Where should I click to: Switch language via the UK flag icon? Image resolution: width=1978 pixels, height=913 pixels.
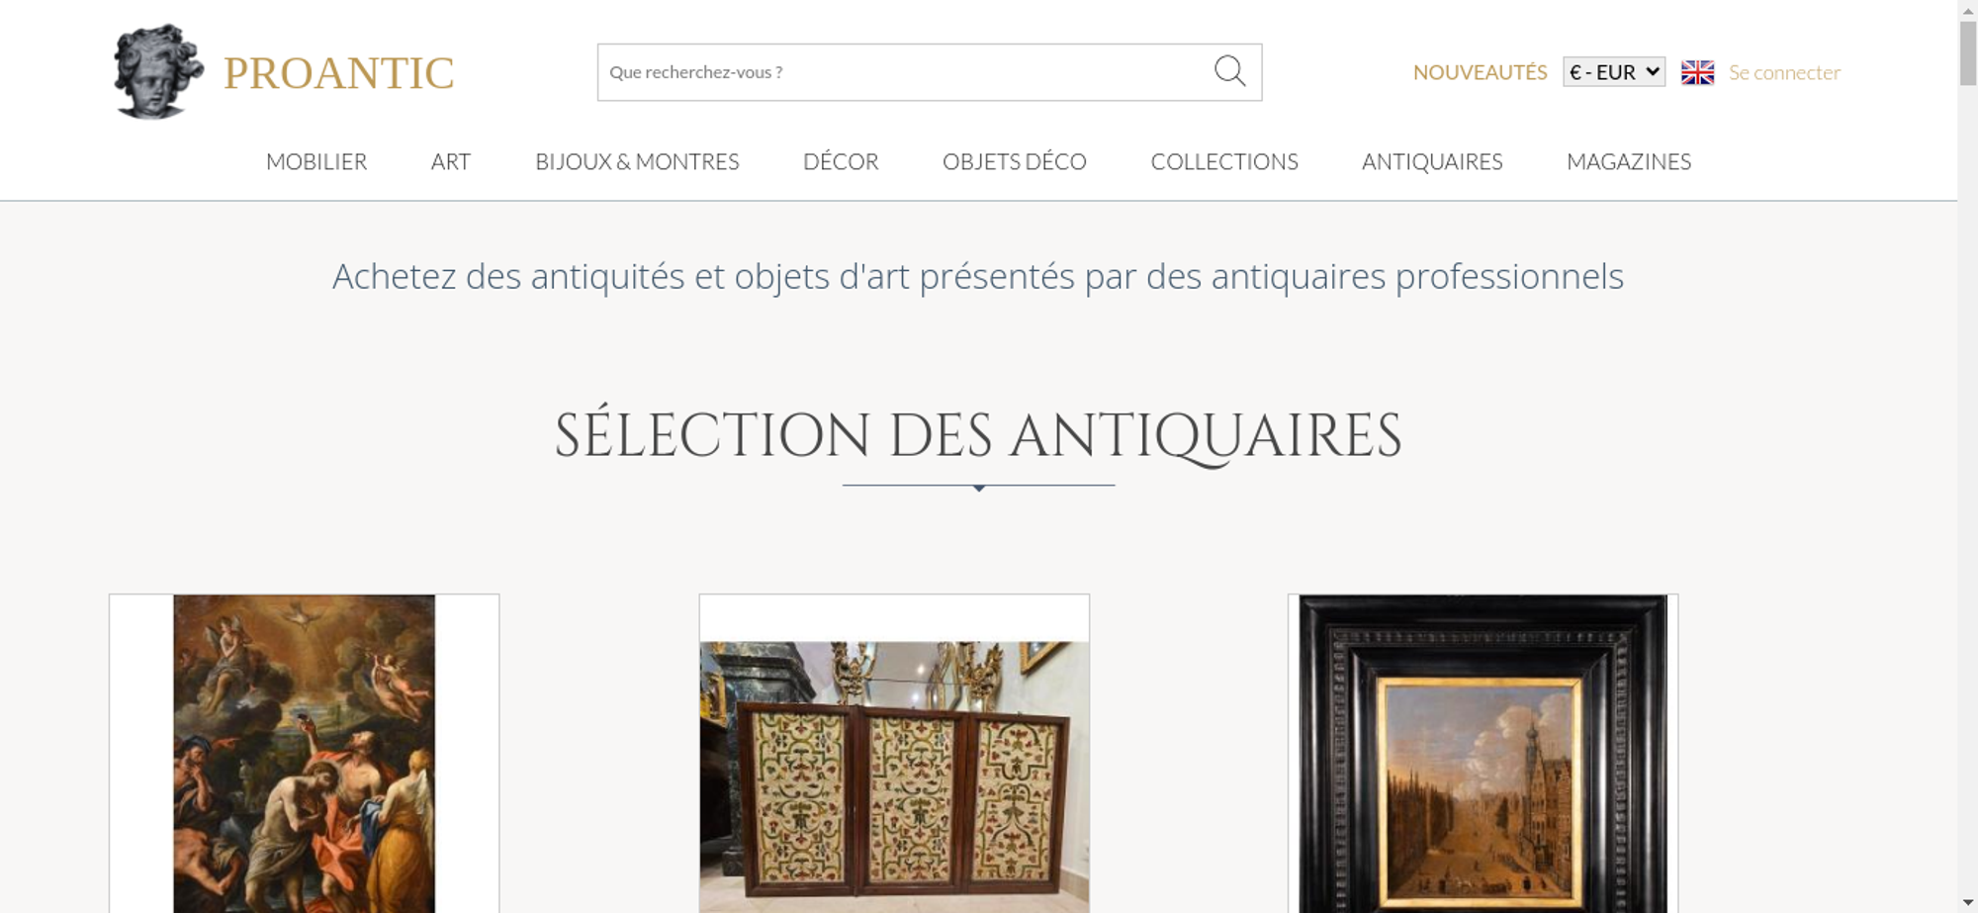[1697, 72]
